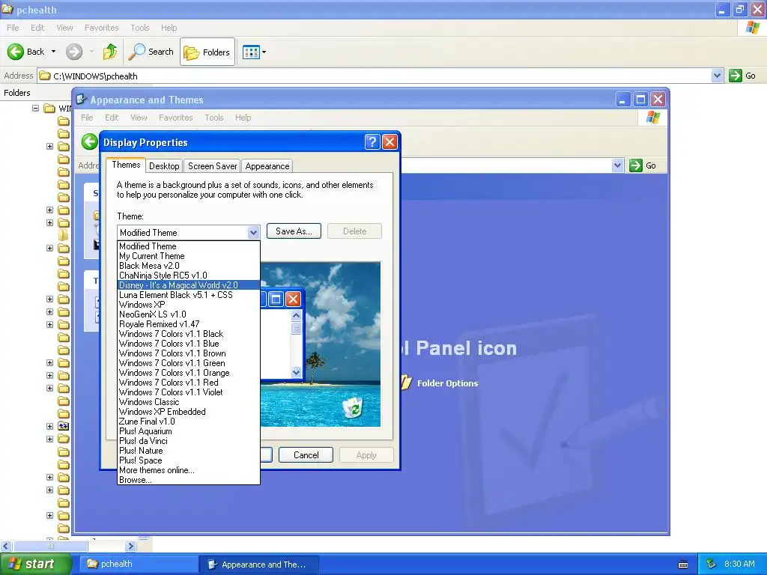Select Windows 7 Colors v1.1 Green
Image resolution: width=767 pixels, height=575 pixels.
pos(188,363)
